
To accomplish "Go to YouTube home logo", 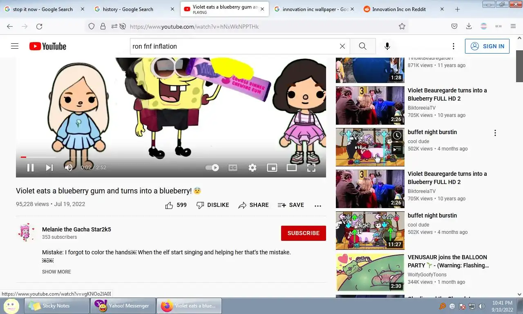I will 48,46.
